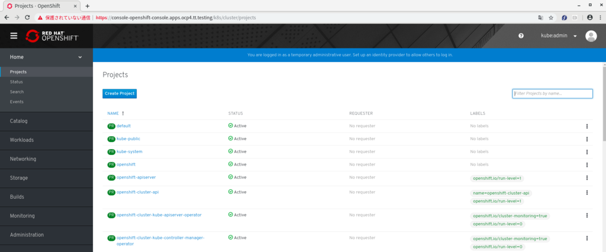Click the browser back arrow
This screenshot has width=606, height=252.
tap(7, 17)
